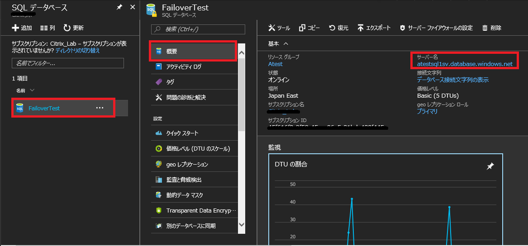This screenshot has width=528, height=246.
Task: Click menu scrollbar up arrow
Action: click(x=242, y=53)
